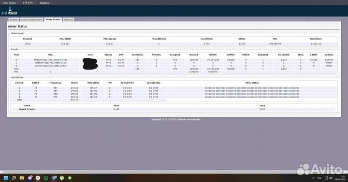Click the MH/S(RT) value 621.061

[x=65, y=43]
